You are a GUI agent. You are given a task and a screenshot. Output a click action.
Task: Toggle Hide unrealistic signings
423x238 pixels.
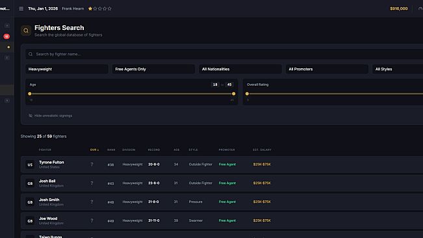(50, 116)
